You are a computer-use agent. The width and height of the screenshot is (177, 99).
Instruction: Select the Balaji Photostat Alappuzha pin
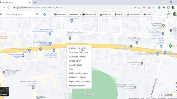pos(23,56)
